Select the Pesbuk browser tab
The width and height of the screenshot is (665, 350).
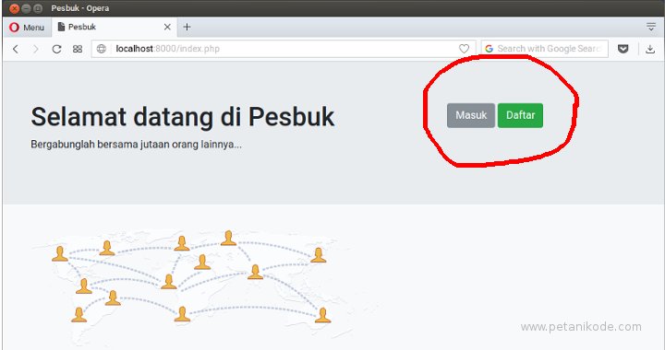114,27
